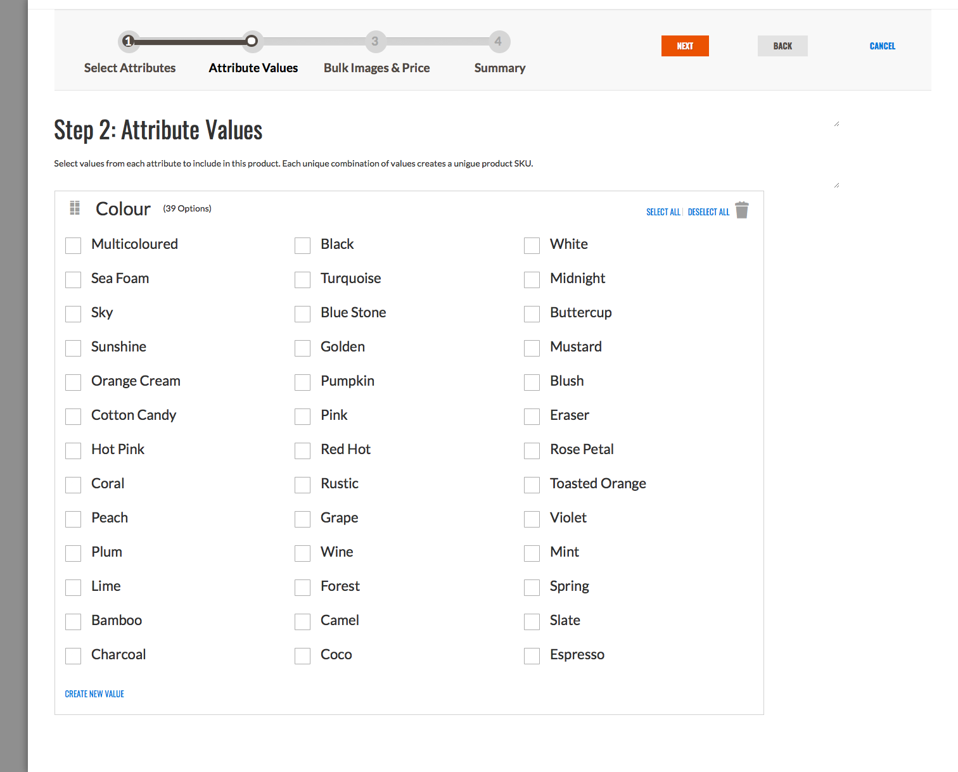This screenshot has height=772, width=958.
Task: Click the BACK button
Action: click(x=782, y=46)
